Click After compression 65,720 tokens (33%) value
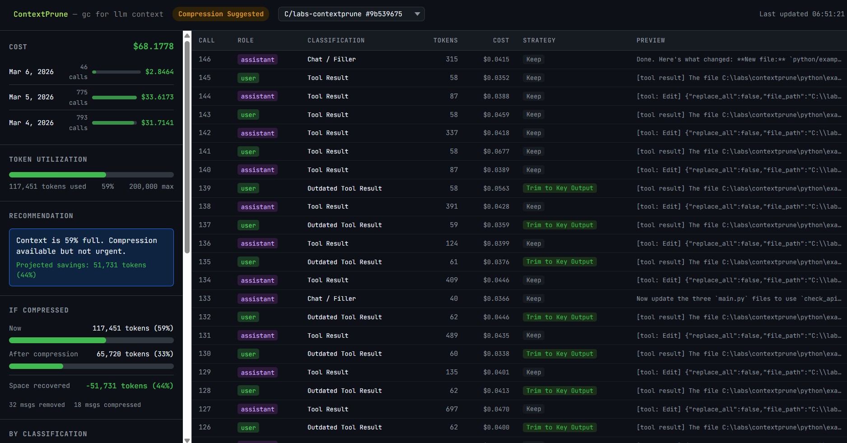This screenshot has height=443, width=847. pos(135,354)
